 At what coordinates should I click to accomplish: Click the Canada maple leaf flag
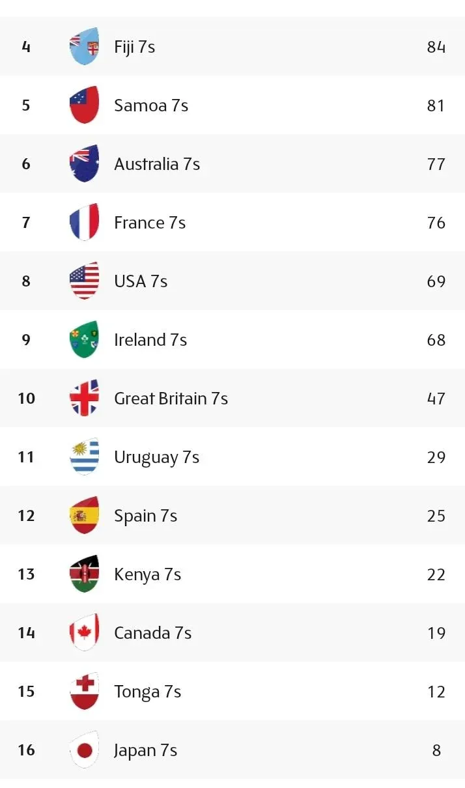pos(85,633)
